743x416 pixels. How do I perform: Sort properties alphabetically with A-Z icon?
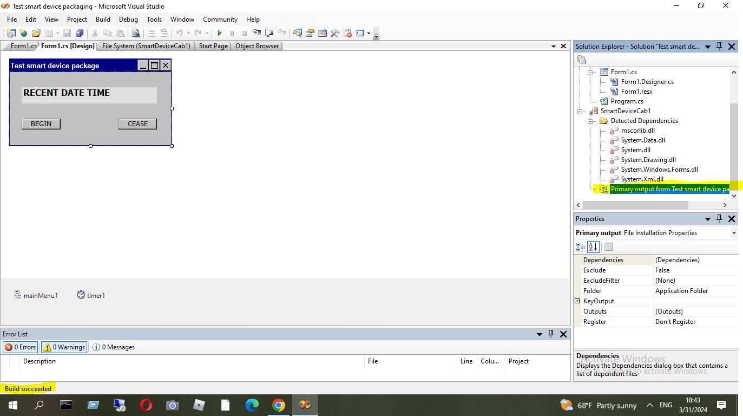coord(593,247)
